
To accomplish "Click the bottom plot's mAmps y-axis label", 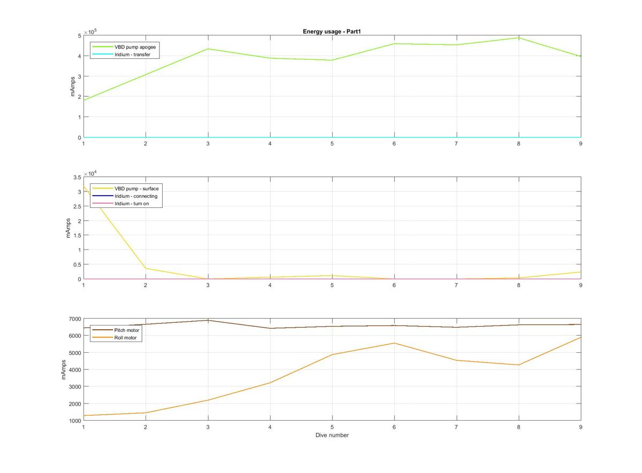I will tap(63, 369).
